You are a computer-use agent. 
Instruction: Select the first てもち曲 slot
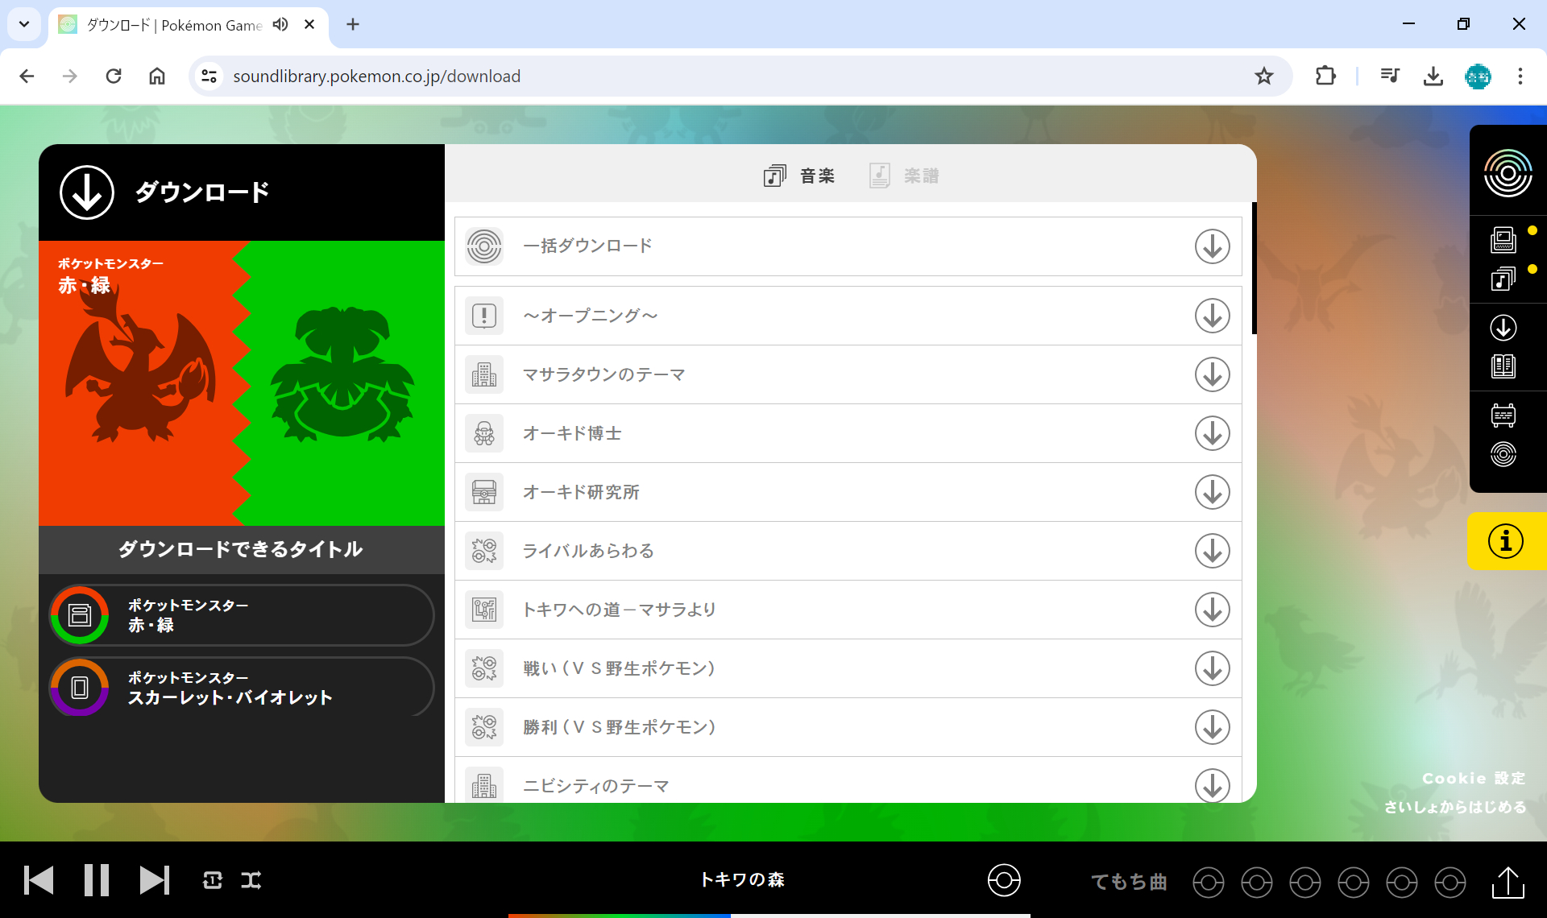(x=1209, y=883)
